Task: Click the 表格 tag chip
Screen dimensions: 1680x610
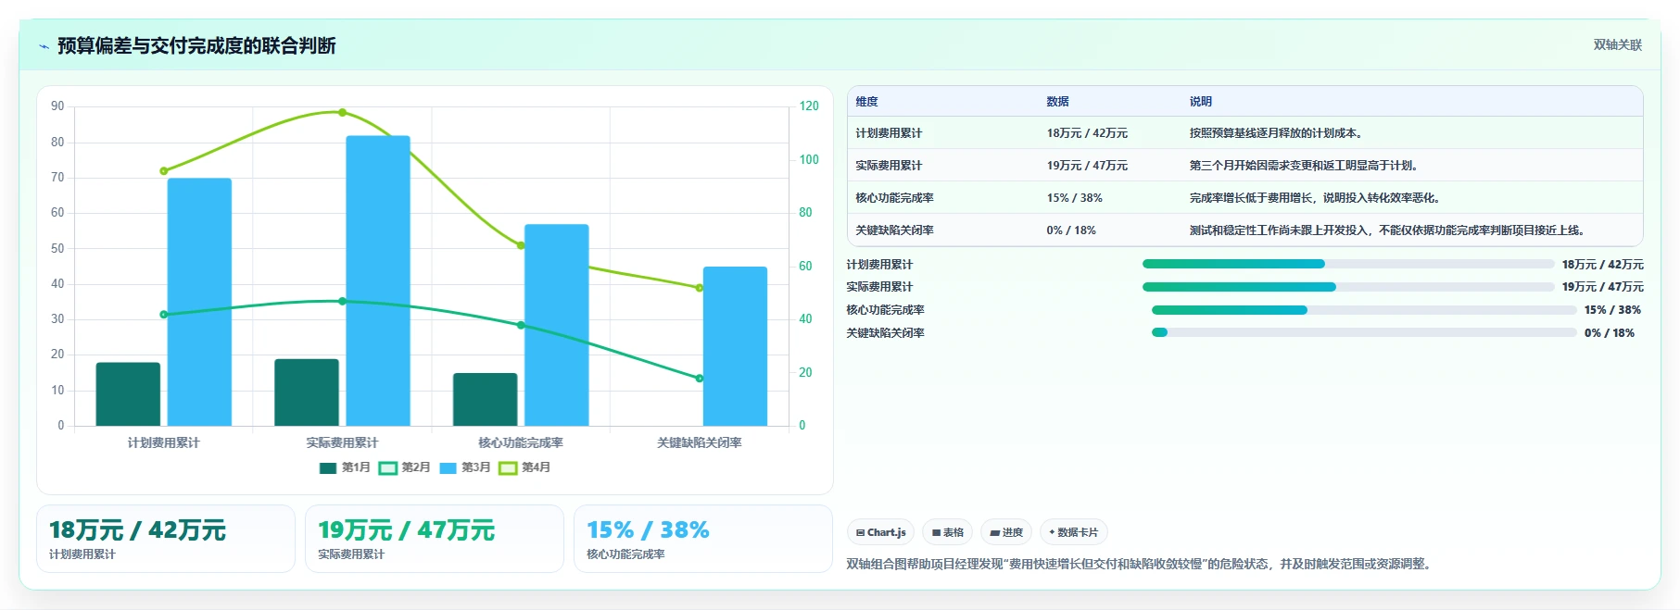Action: [x=947, y=532]
